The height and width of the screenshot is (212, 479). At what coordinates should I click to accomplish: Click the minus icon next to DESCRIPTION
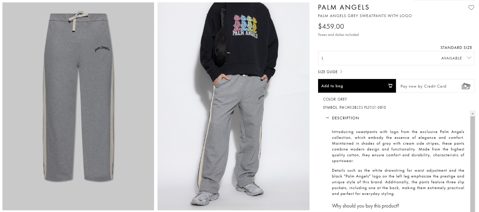point(328,118)
